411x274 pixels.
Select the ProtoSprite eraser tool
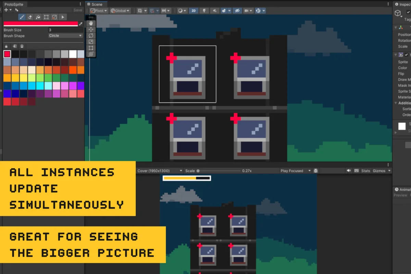(30, 17)
